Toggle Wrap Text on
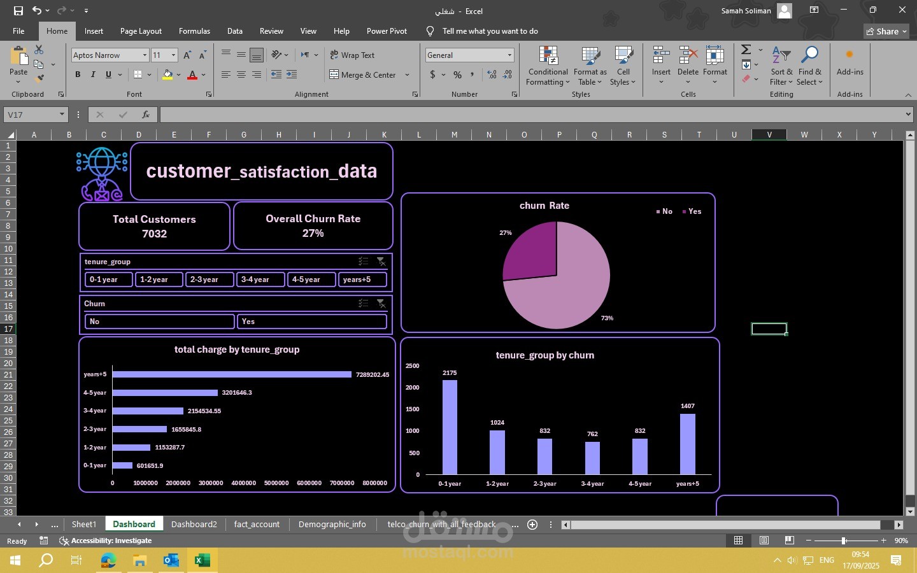The image size is (917, 573). point(352,55)
